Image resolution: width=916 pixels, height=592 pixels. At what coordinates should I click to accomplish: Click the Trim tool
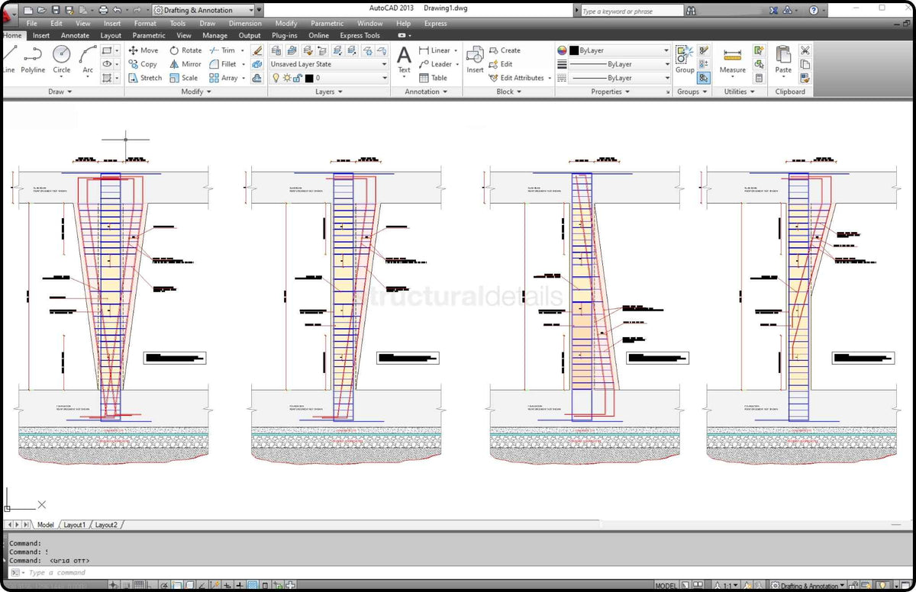click(222, 50)
